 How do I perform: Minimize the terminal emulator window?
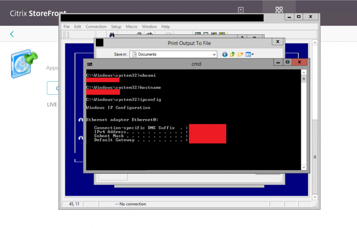click(x=289, y=17)
